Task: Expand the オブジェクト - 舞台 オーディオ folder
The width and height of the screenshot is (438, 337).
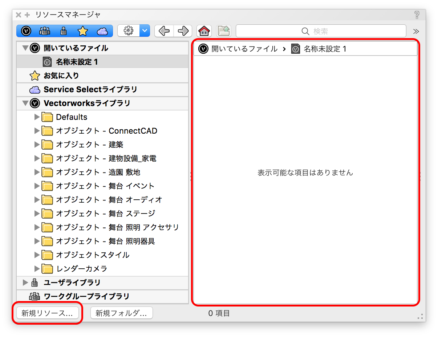Action: [37, 200]
